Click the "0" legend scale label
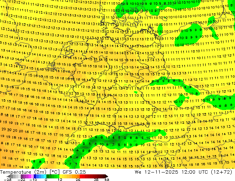Screen dimensions: 235x181 tap(46, 180)
